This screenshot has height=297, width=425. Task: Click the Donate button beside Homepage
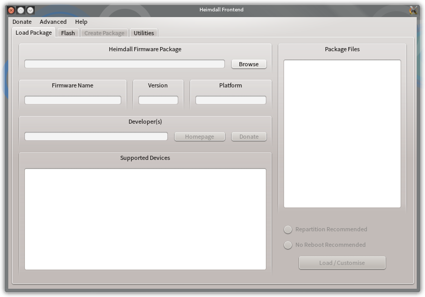[249, 137]
